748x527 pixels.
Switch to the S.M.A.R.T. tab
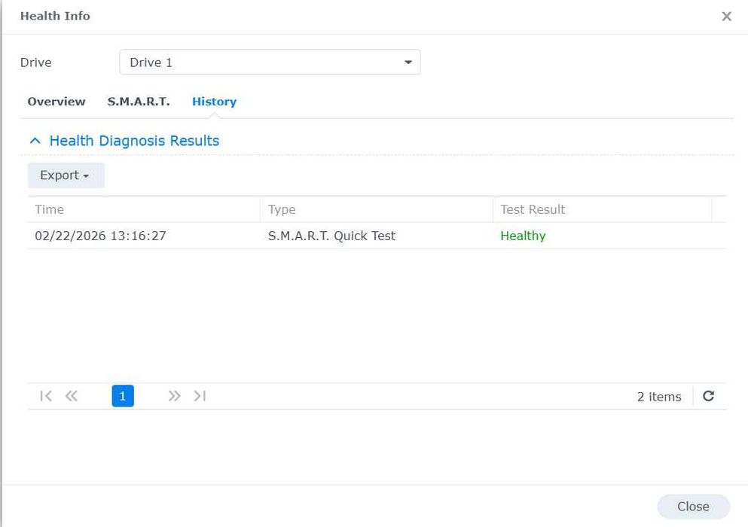click(139, 102)
